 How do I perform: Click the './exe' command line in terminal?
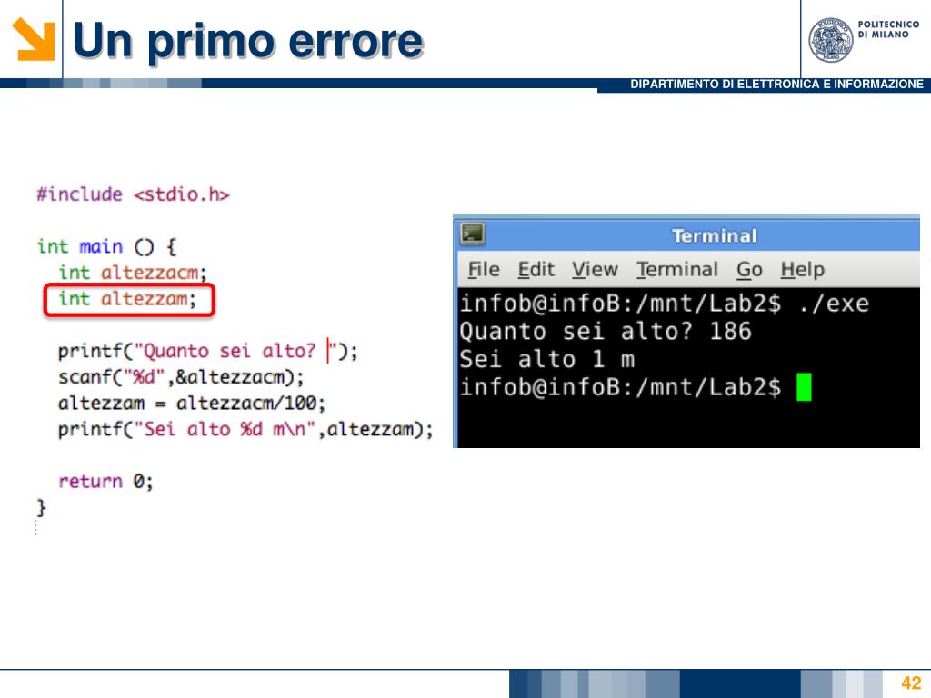pos(665,304)
